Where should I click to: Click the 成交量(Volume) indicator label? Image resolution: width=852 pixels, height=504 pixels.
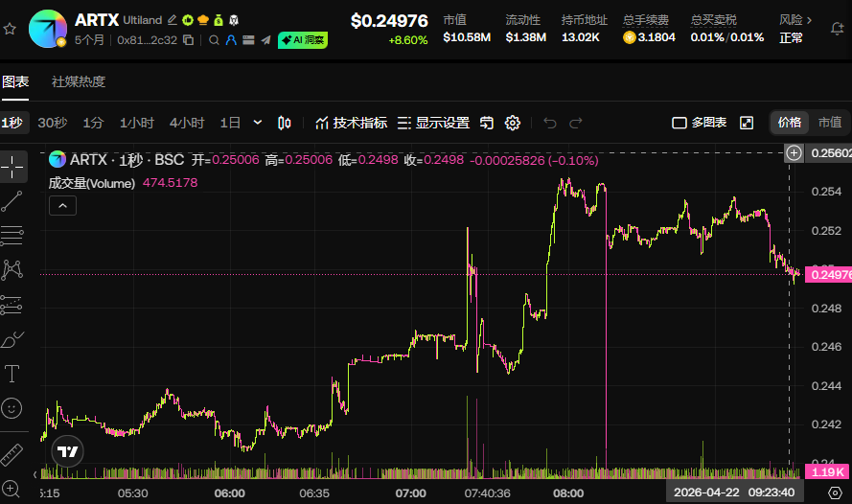tap(92, 183)
